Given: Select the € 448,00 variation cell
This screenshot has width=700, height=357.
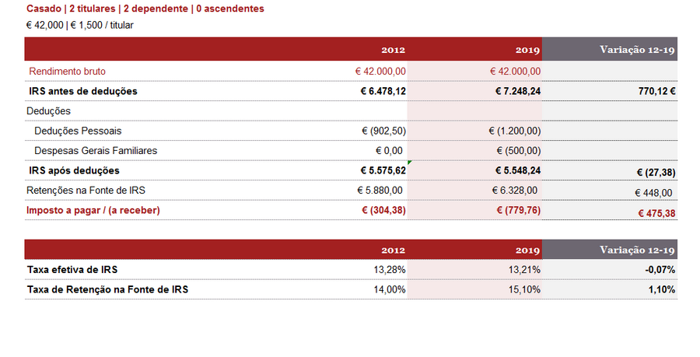Looking at the screenshot, I should tap(653, 193).
